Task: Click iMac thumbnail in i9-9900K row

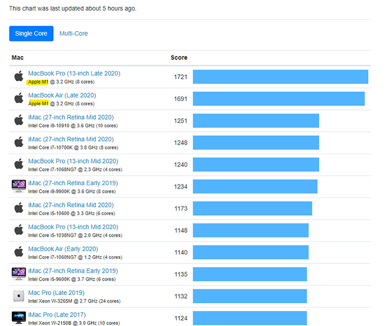Action: [19, 186]
